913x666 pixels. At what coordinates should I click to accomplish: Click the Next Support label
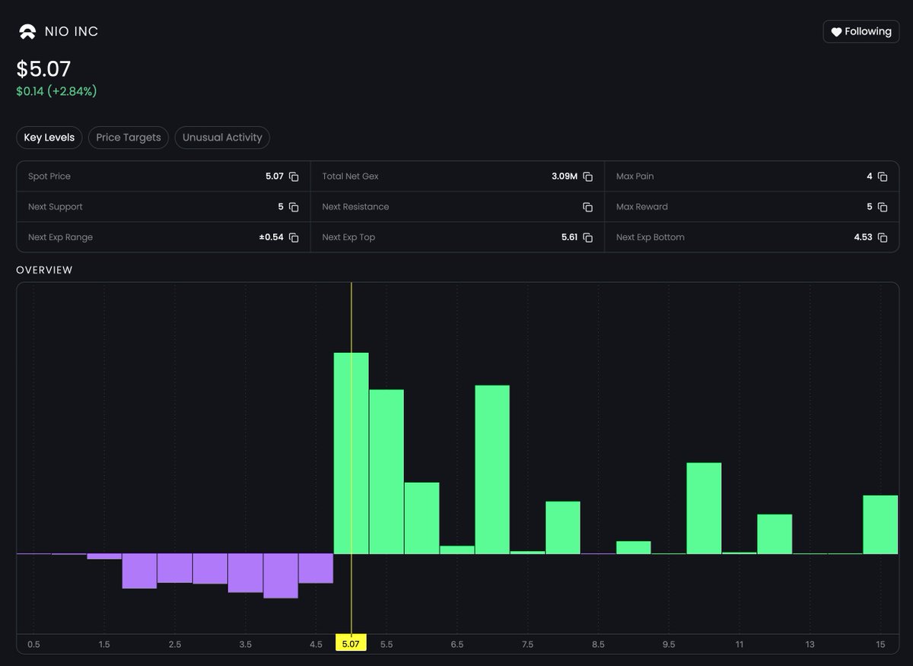(x=56, y=207)
